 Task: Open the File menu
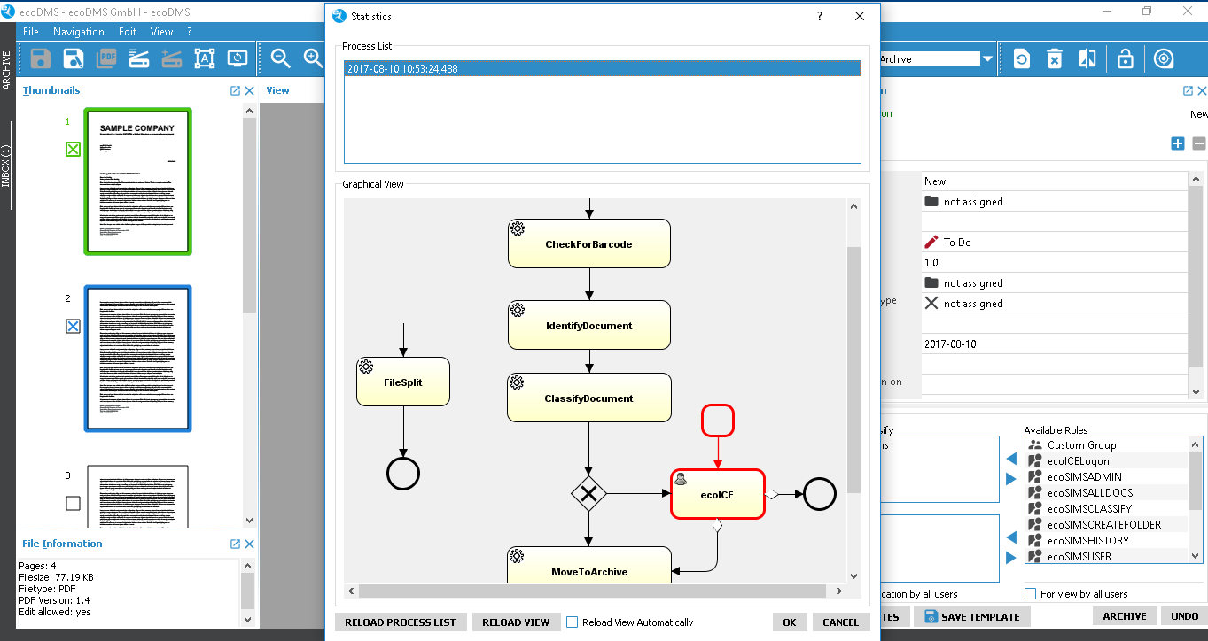(31, 32)
